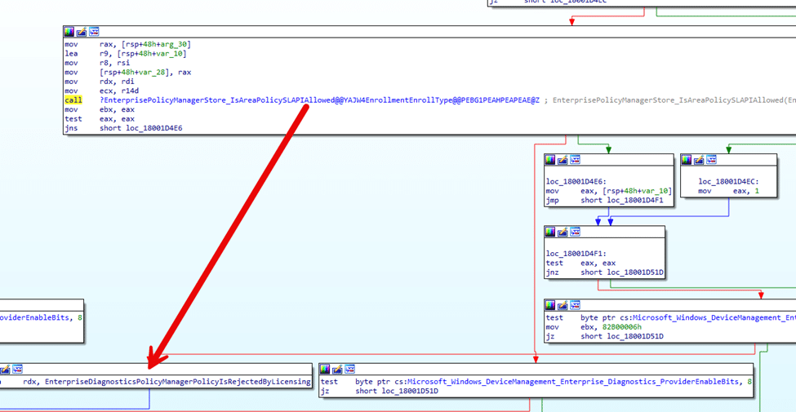Click the group nodes icon on the loc_18001D4E6 block
Image resolution: width=796 pixels, height=412 pixels.
575,160
